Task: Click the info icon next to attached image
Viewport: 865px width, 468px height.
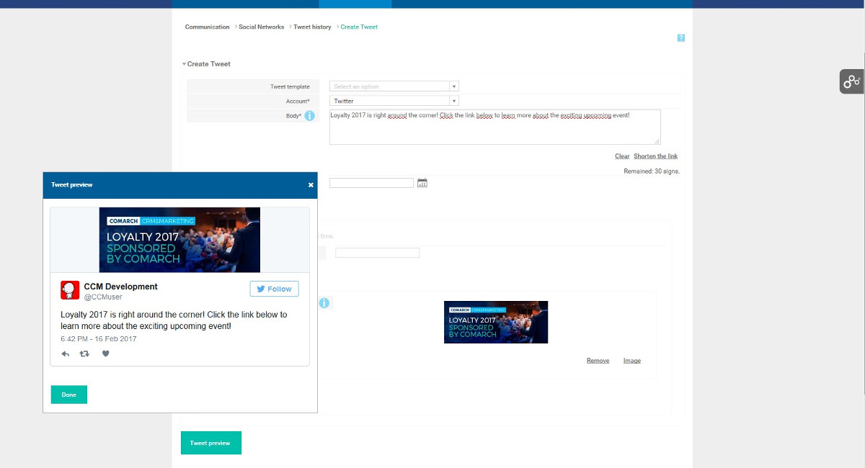Action: tap(324, 303)
